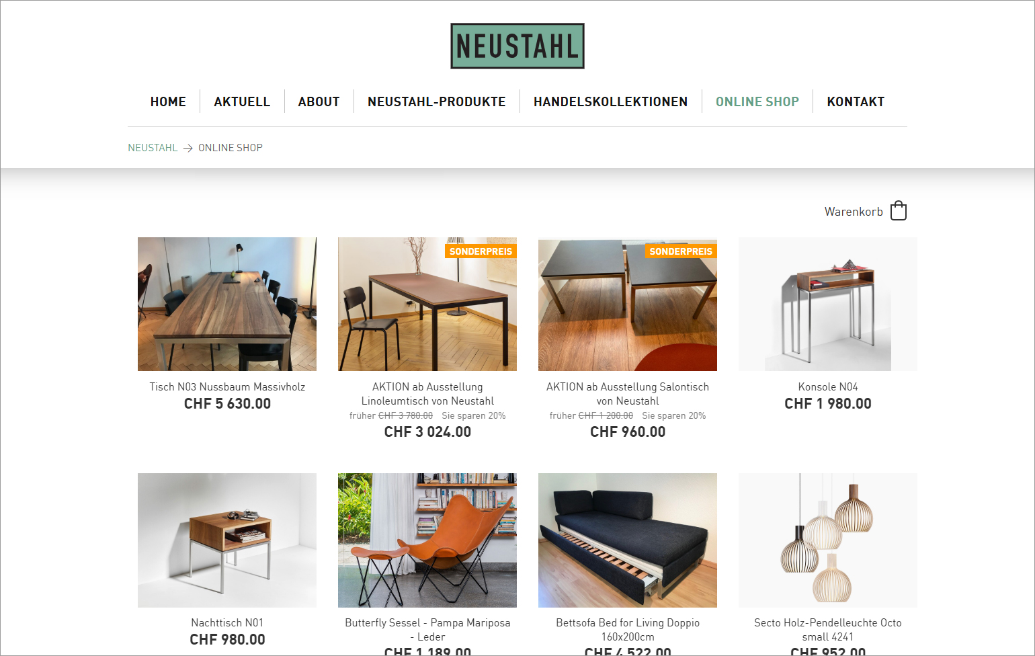Click the NEUSTAHL breadcrumb link
Screen dimensions: 1035x656
click(x=153, y=148)
